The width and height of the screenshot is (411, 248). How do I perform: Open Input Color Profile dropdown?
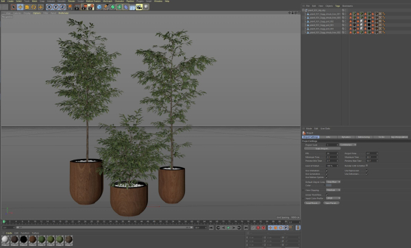pos(333,198)
